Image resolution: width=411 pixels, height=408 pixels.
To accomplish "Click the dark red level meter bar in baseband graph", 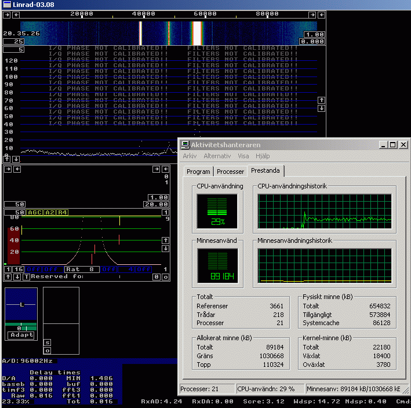I will 13,246.
